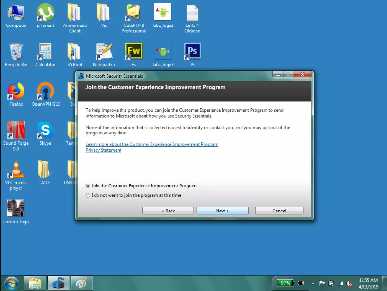387x291 pixels.
Task: Select the labz_logo3 icon beside Ps
Action: (163, 55)
